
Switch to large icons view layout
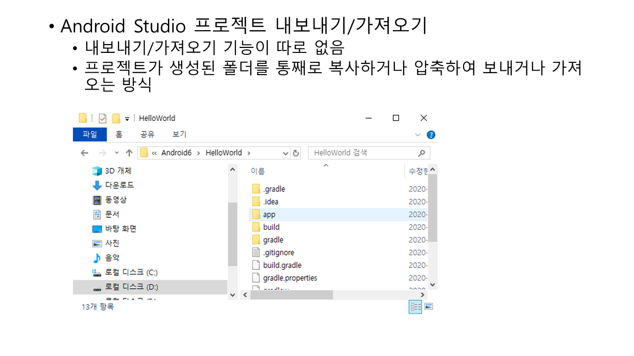pyautogui.click(x=429, y=307)
